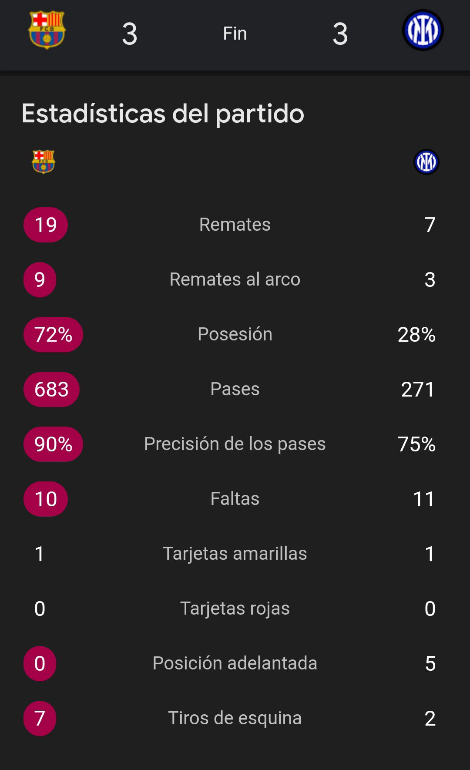The width and height of the screenshot is (470, 770).
Task: Tap the 90% pass accuracy badge
Action: click(x=53, y=444)
